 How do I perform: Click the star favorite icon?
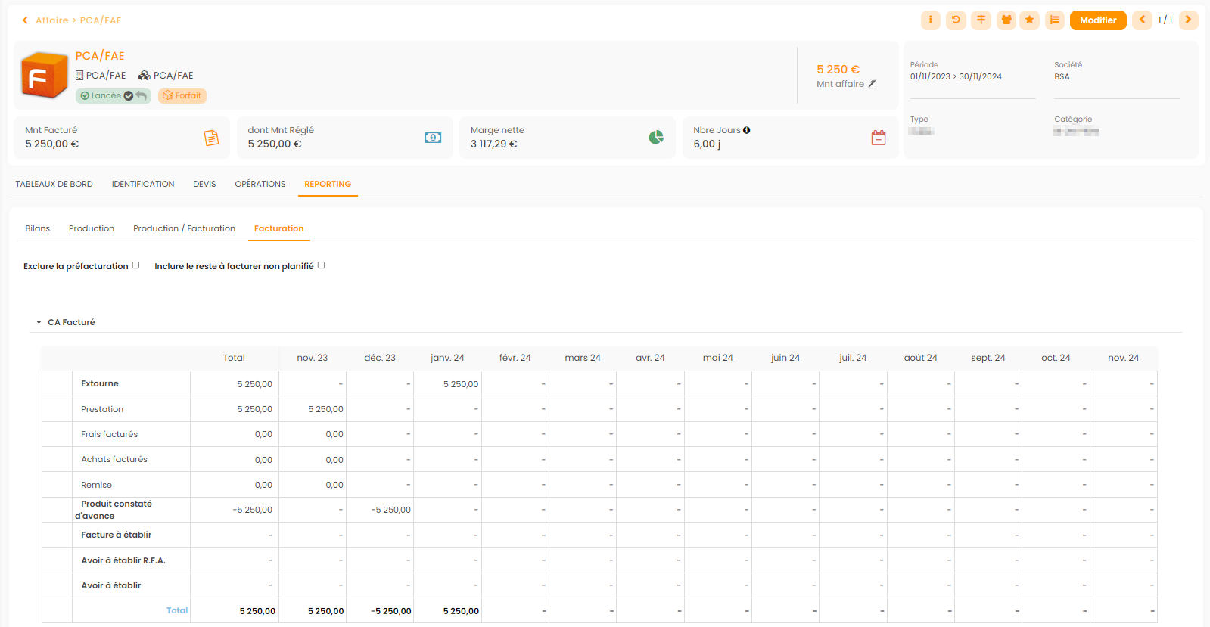pos(1029,20)
